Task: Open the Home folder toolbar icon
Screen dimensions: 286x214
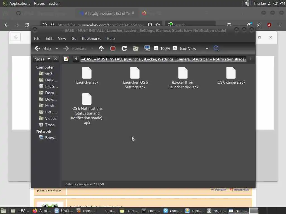Action: (136, 48)
